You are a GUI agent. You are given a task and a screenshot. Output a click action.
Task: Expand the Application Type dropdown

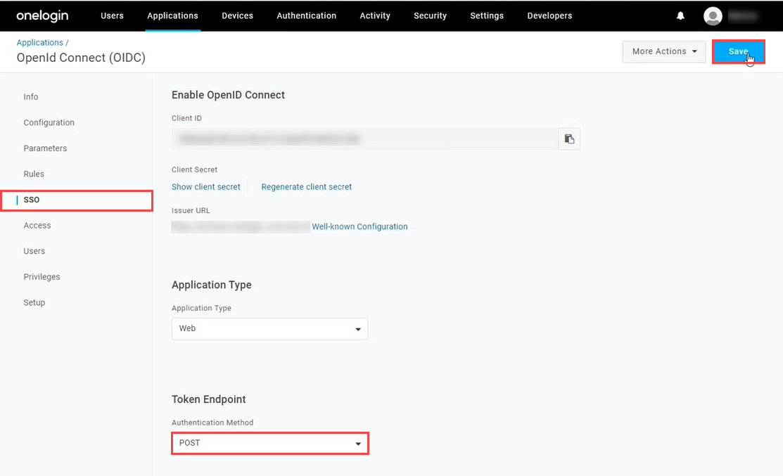[269, 328]
